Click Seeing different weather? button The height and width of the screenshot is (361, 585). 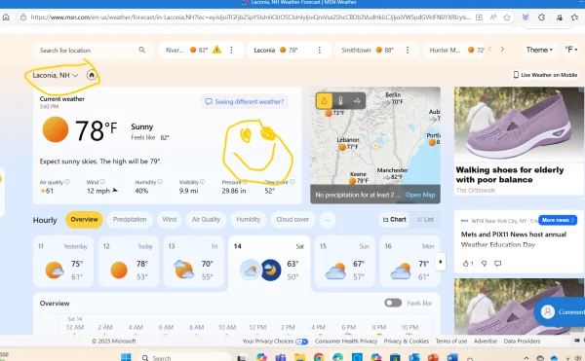tap(245, 101)
